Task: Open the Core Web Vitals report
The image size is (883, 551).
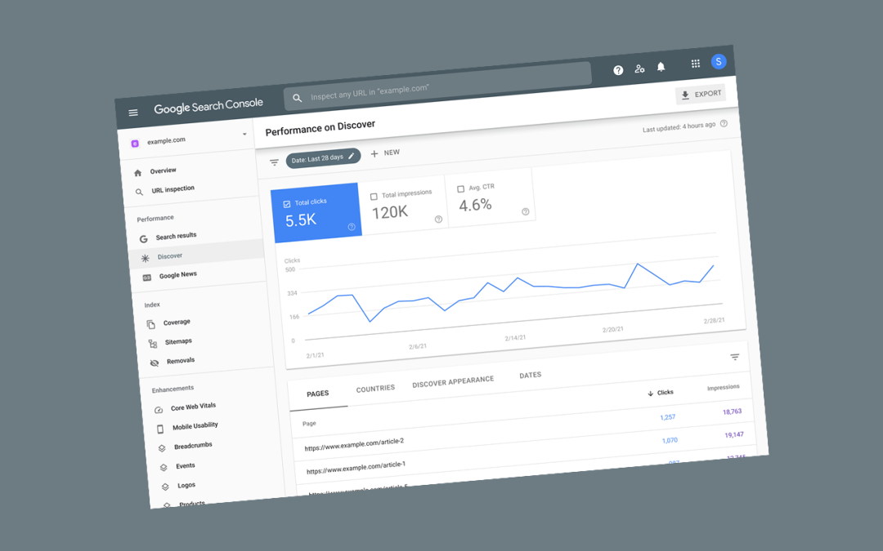Action: (x=193, y=407)
